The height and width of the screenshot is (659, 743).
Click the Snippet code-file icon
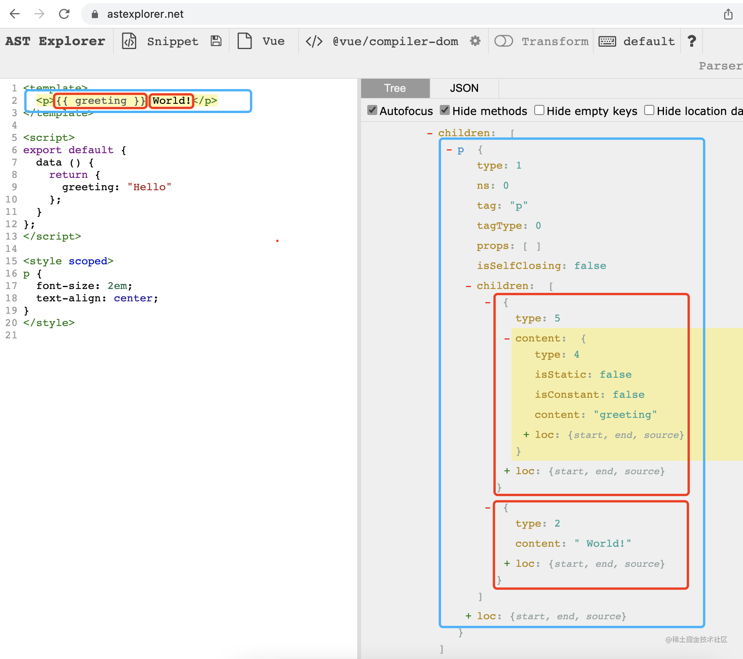pyautogui.click(x=129, y=41)
